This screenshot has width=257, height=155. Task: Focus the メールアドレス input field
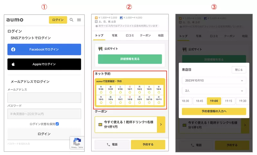(44, 97)
